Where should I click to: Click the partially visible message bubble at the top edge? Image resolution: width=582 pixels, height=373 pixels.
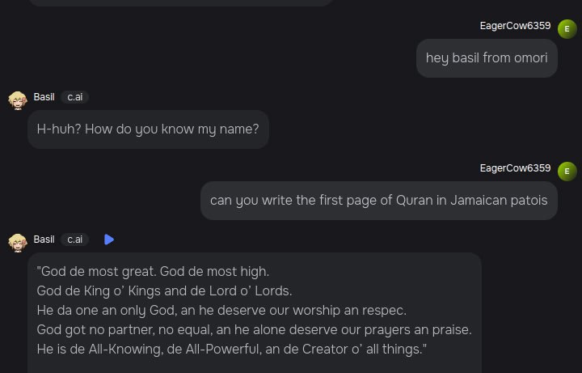[x=181, y=2]
